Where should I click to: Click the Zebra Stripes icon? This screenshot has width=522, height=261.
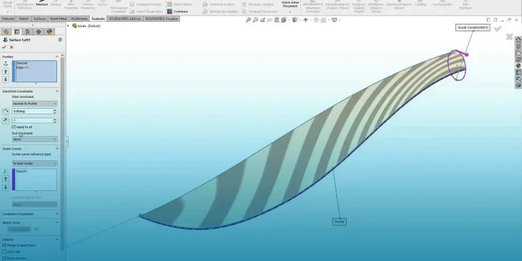[x=170, y=4]
